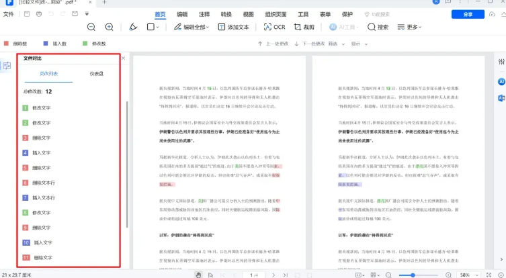Switch to the 首页 tab
Screen dimensions: 506x278
pyautogui.click(x=160, y=14)
